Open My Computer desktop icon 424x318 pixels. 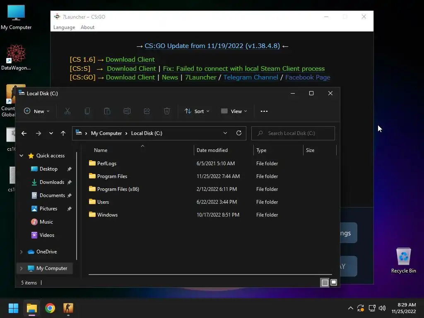tap(16, 17)
